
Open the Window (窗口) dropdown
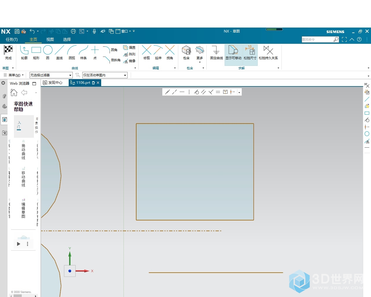123,31
